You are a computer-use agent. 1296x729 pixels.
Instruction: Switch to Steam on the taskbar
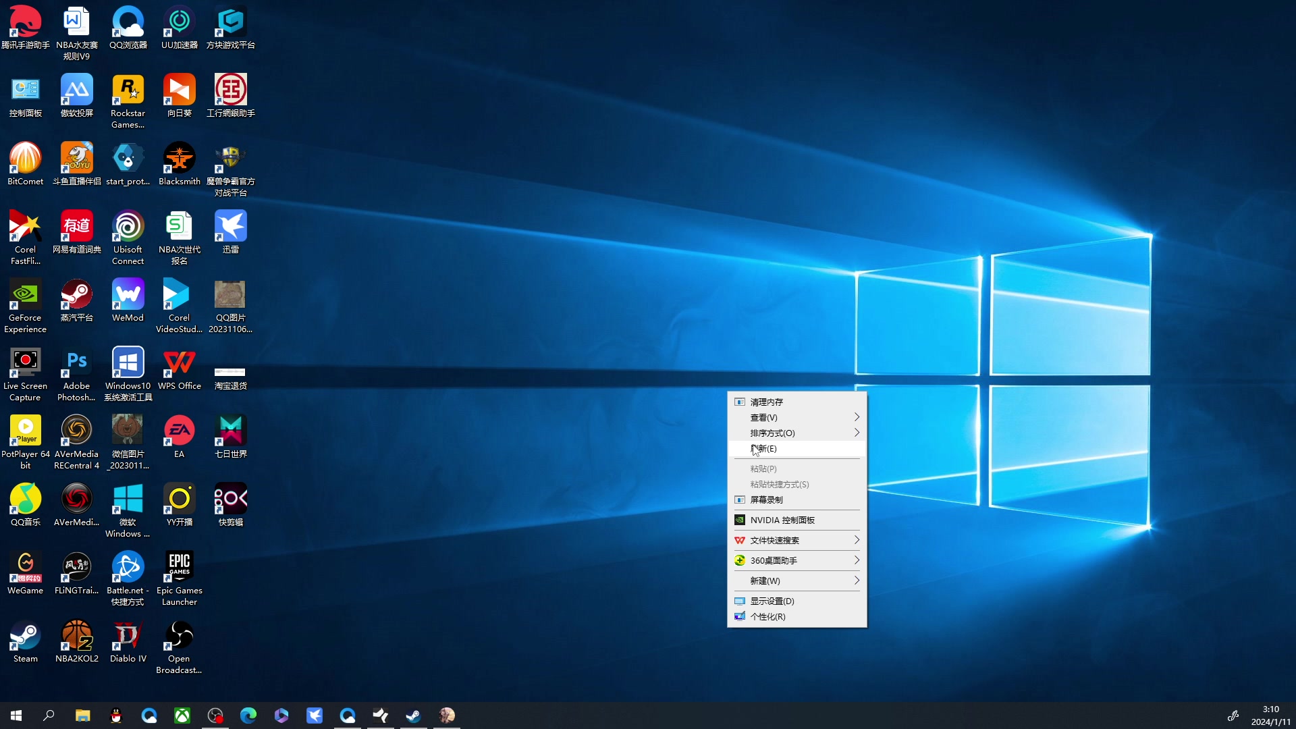(x=414, y=715)
